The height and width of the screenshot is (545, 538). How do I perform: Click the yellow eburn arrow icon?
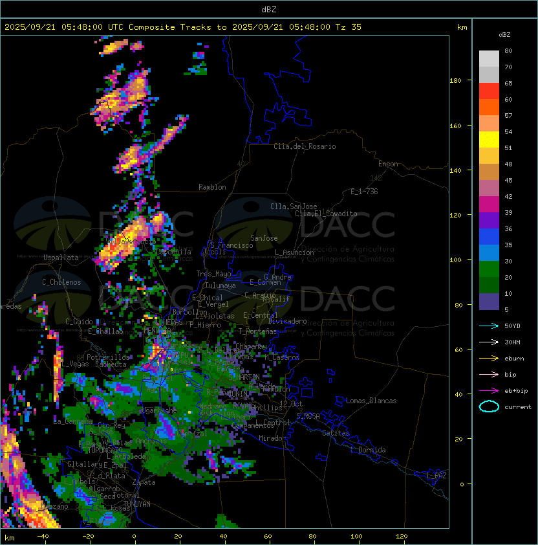click(489, 359)
